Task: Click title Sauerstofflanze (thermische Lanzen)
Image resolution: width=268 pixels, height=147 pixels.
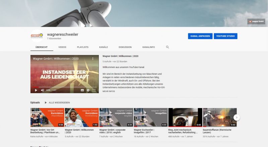Action: click(217, 131)
